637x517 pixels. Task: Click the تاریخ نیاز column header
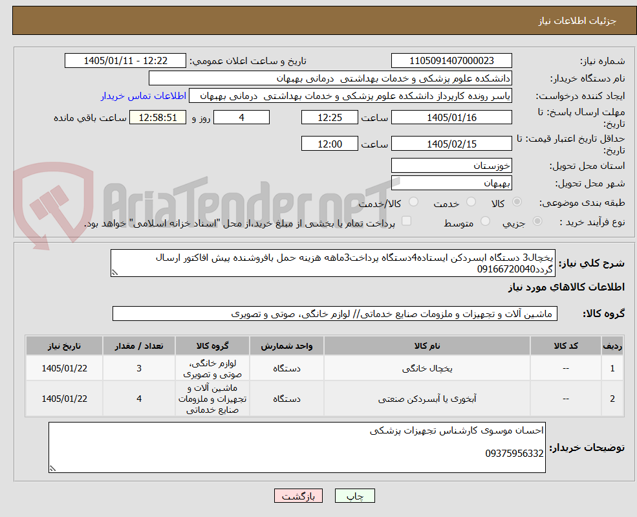(64, 346)
